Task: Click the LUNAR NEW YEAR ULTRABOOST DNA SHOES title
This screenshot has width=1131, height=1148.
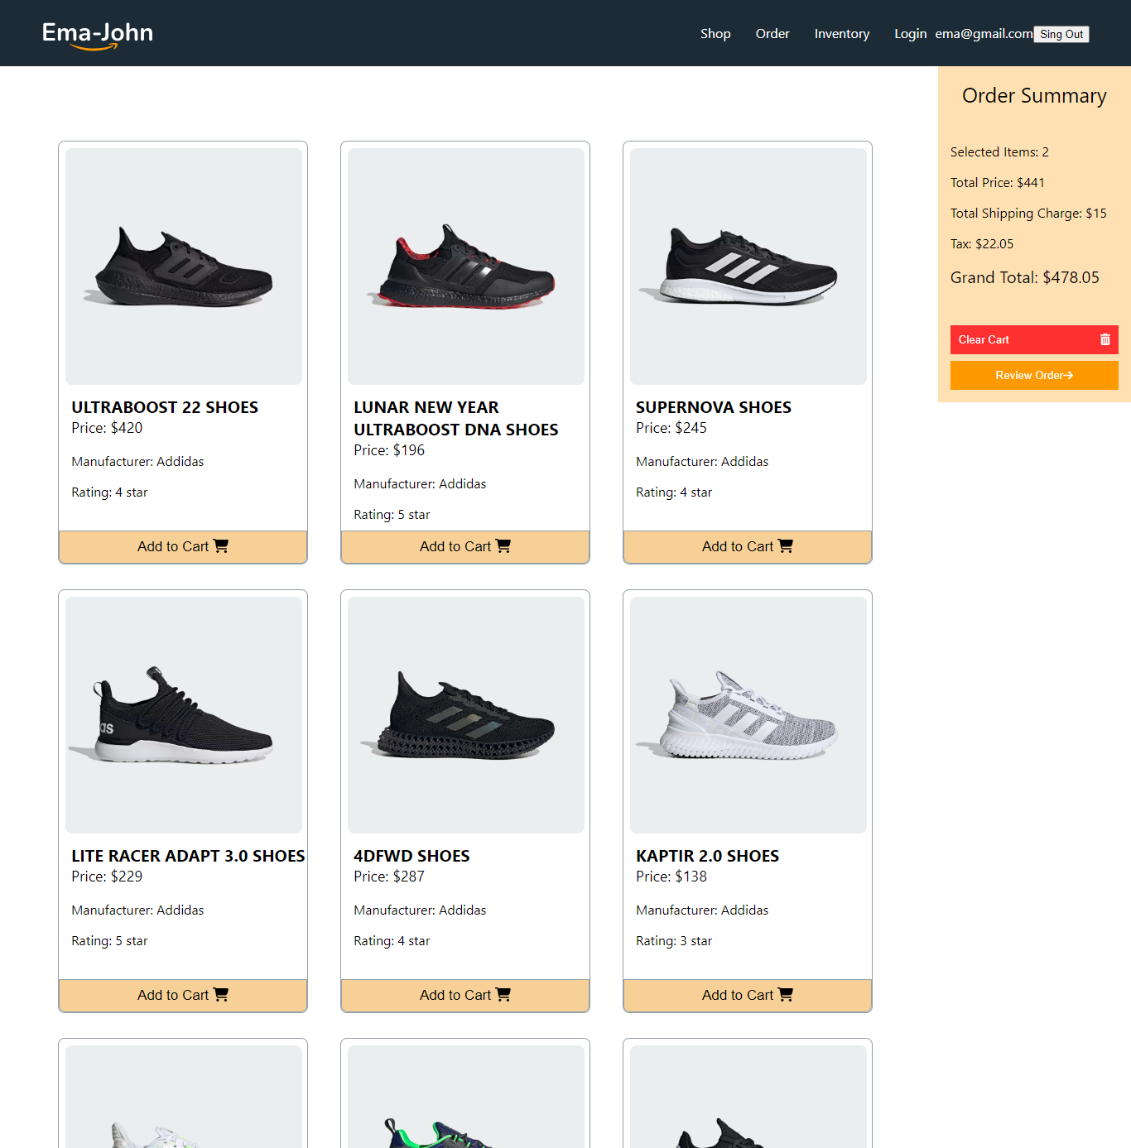Action: tap(456, 418)
